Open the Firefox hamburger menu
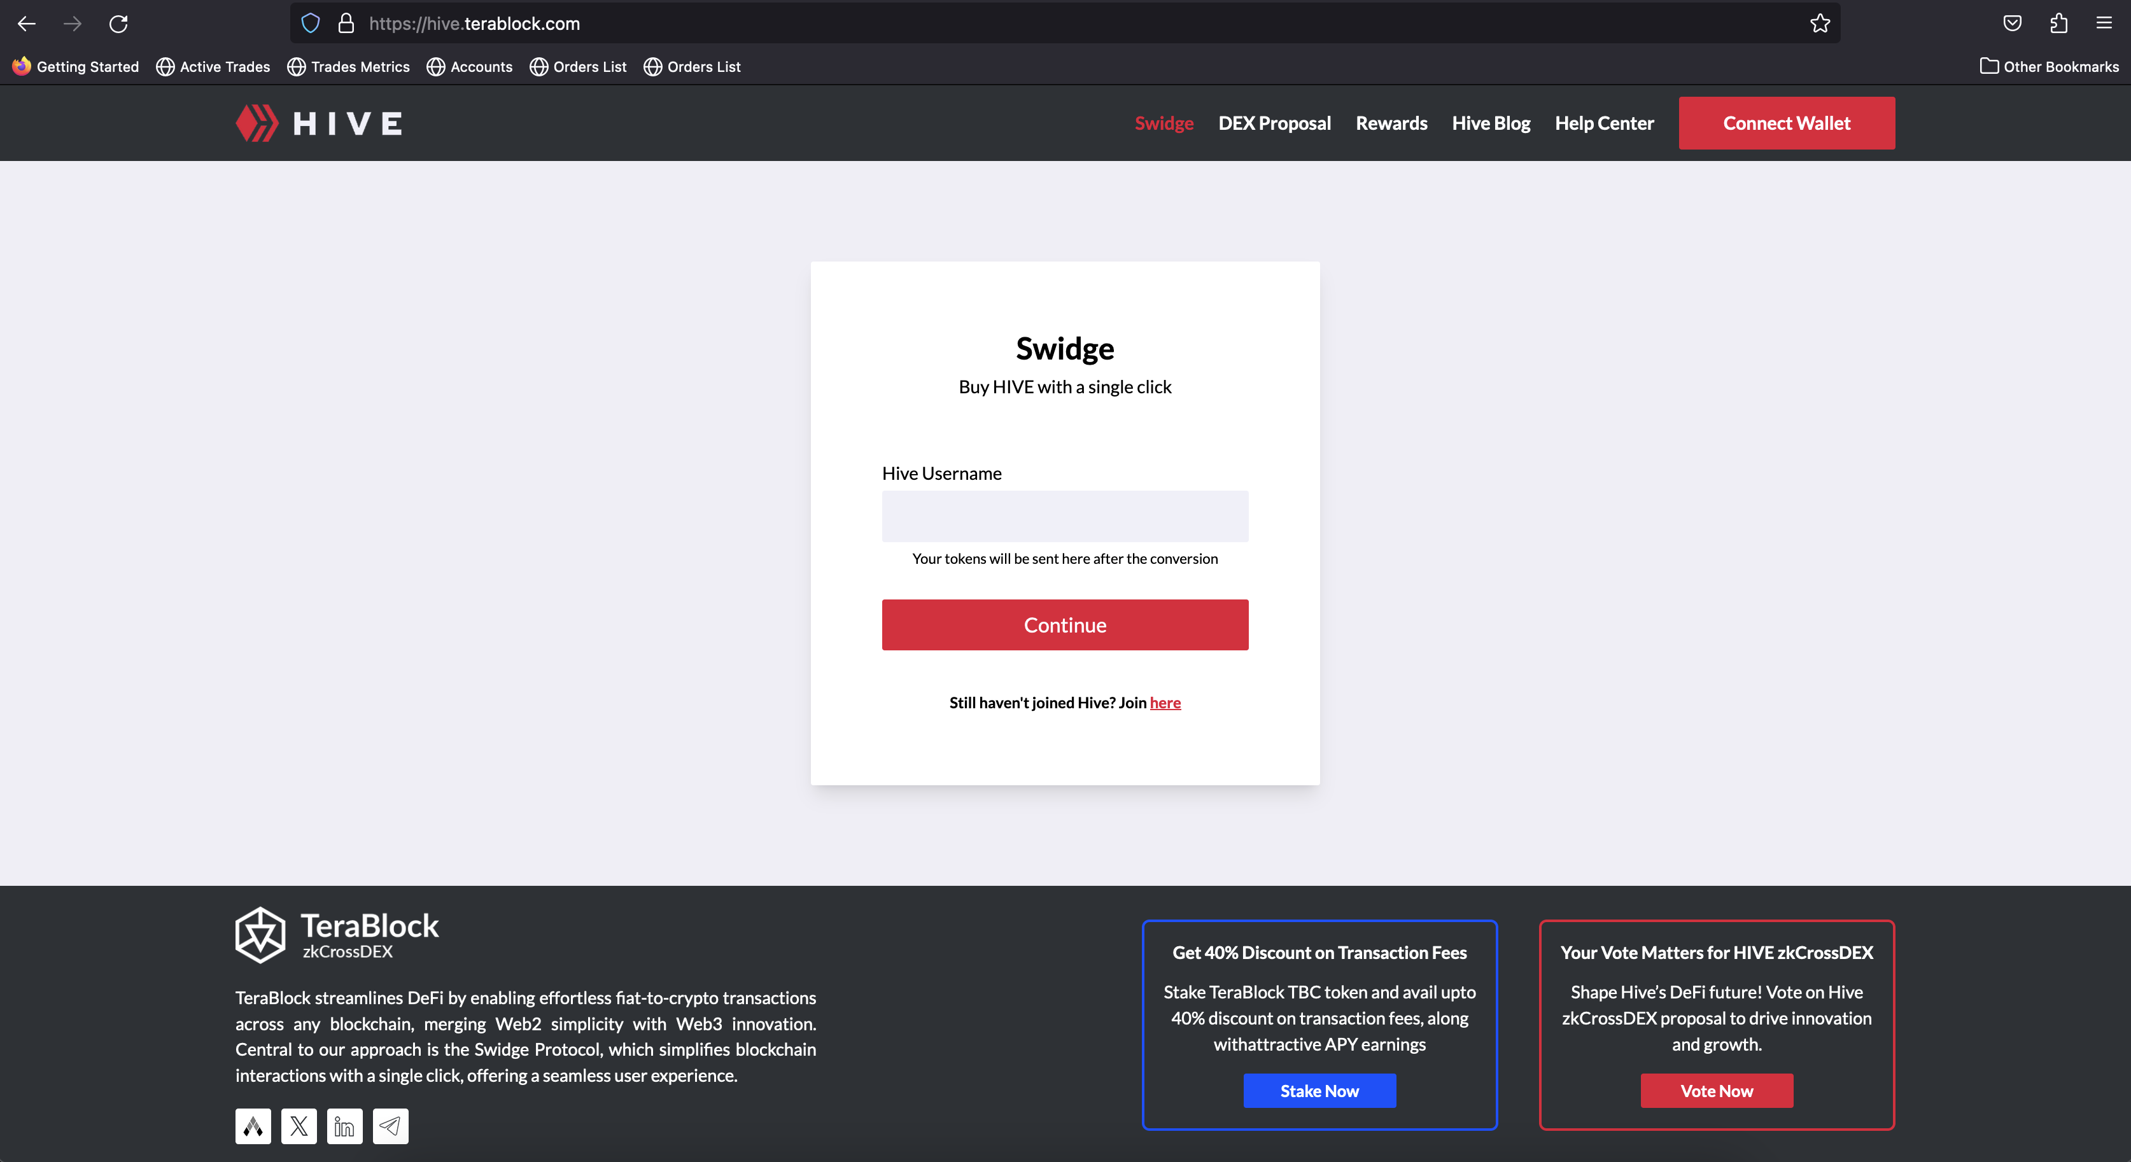Viewport: 2131px width, 1162px height. click(2104, 23)
